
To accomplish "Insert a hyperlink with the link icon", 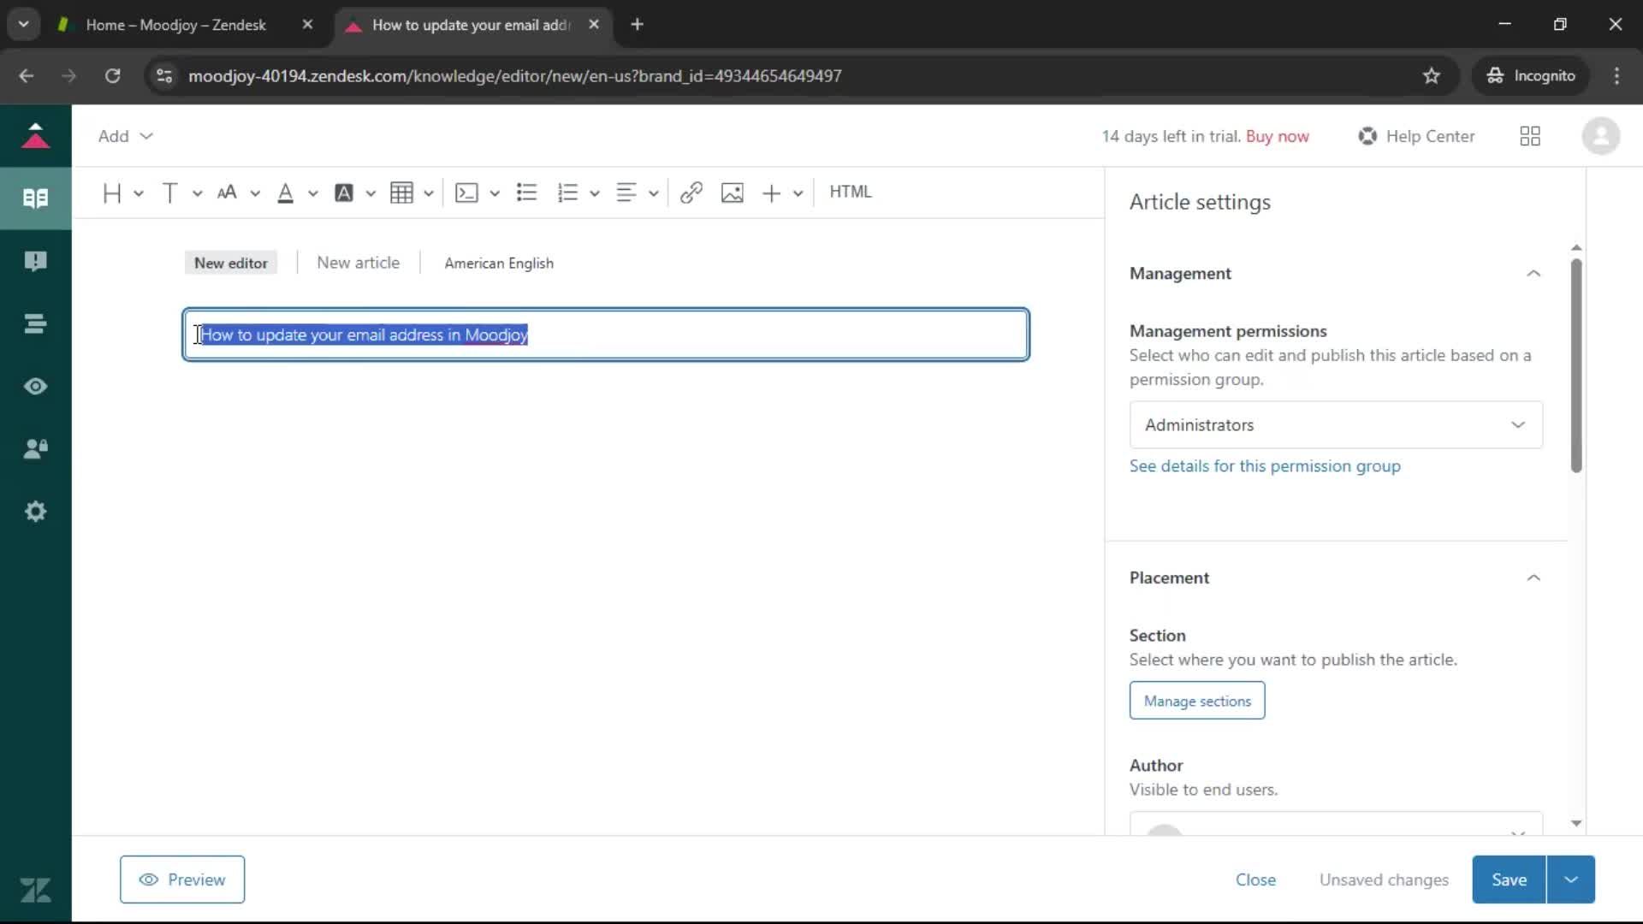I will pyautogui.click(x=691, y=192).
